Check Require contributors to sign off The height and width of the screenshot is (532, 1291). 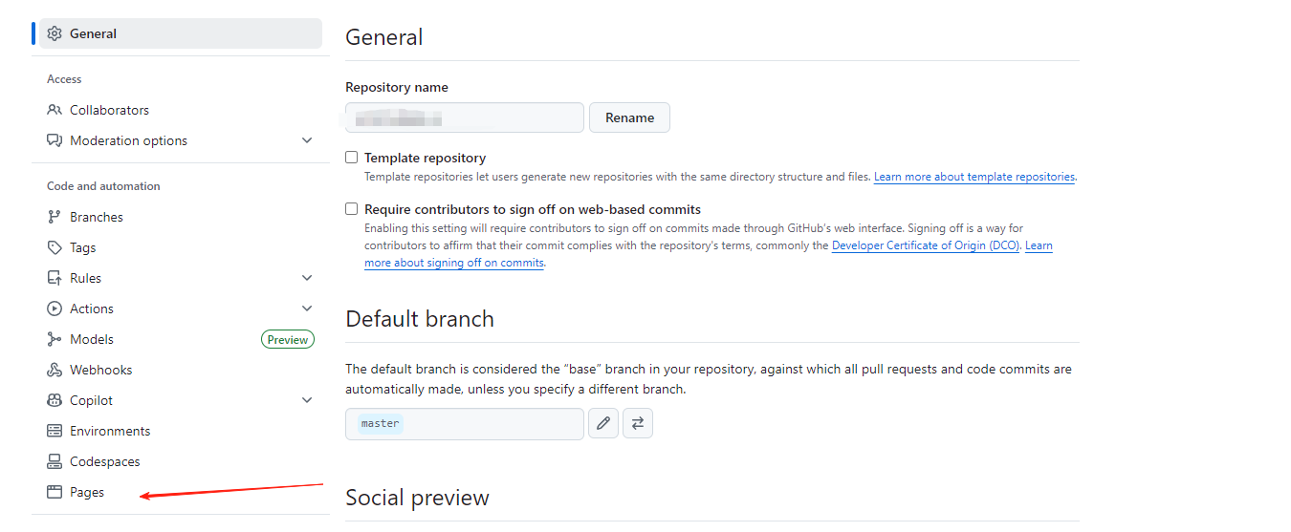[352, 209]
